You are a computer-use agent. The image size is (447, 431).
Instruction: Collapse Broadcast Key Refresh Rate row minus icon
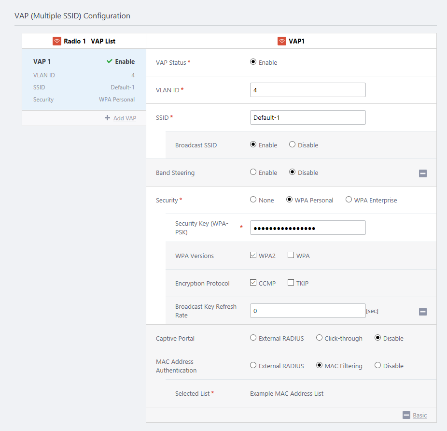pyautogui.click(x=422, y=312)
